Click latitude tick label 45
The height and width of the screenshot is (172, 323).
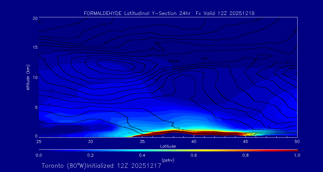coord(246,141)
